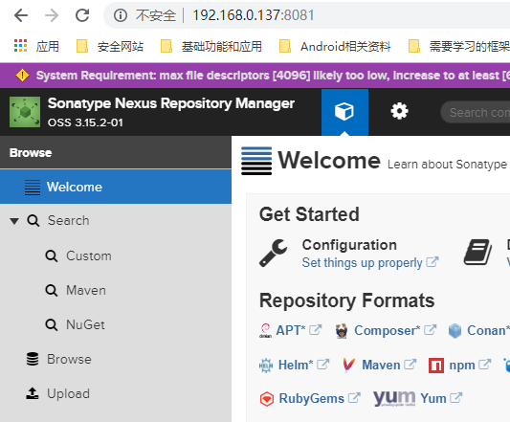
Task: Collapse the Search tree node arrow
Action: click(x=14, y=221)
